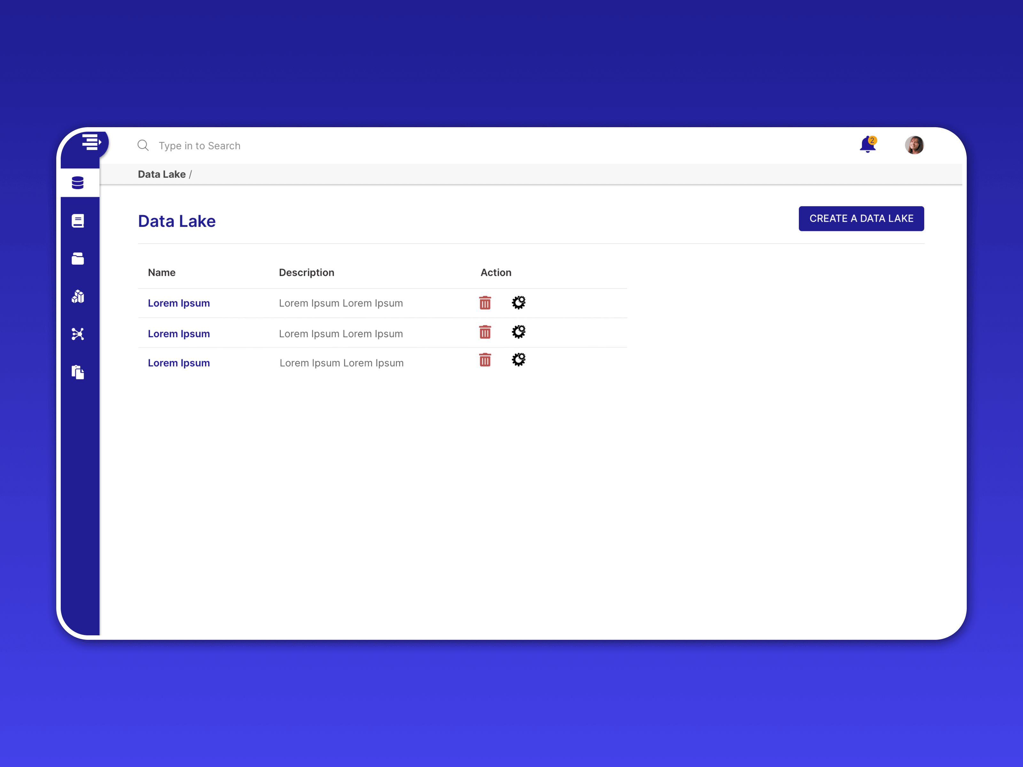The width and height of the screenshot is (1023, 767).
Task: Open settings for first Lorem Ipsum row
Action: point(519,302)
